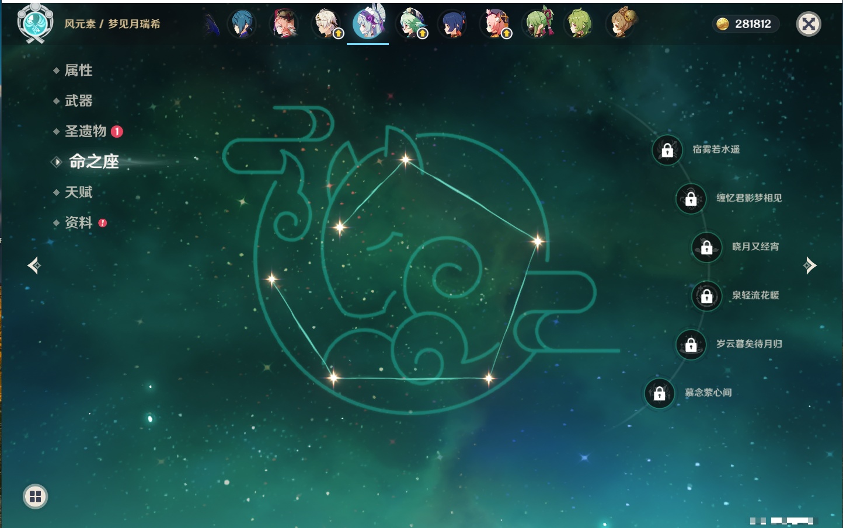Click the Anemo element emblem icon
The image size is (843, 528).
(x=36, y=23)
